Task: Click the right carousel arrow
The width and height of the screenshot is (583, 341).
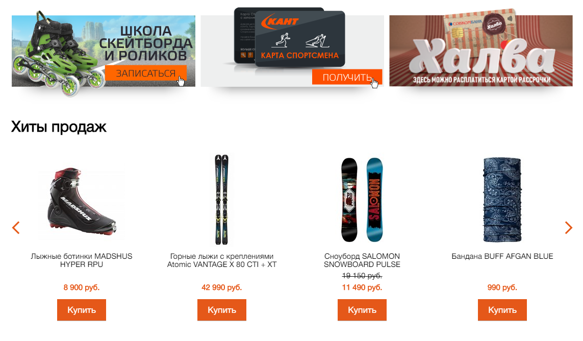Action: [568, 228]
